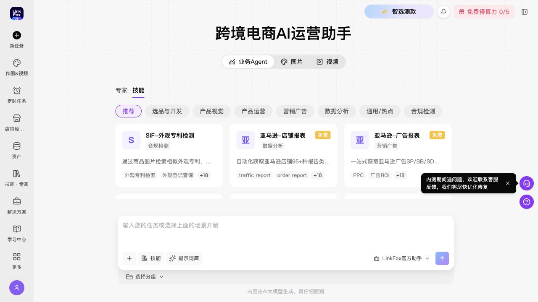Switch mode to 图片
The height and width of the screenshot is (302, 538).
point(292,62)
